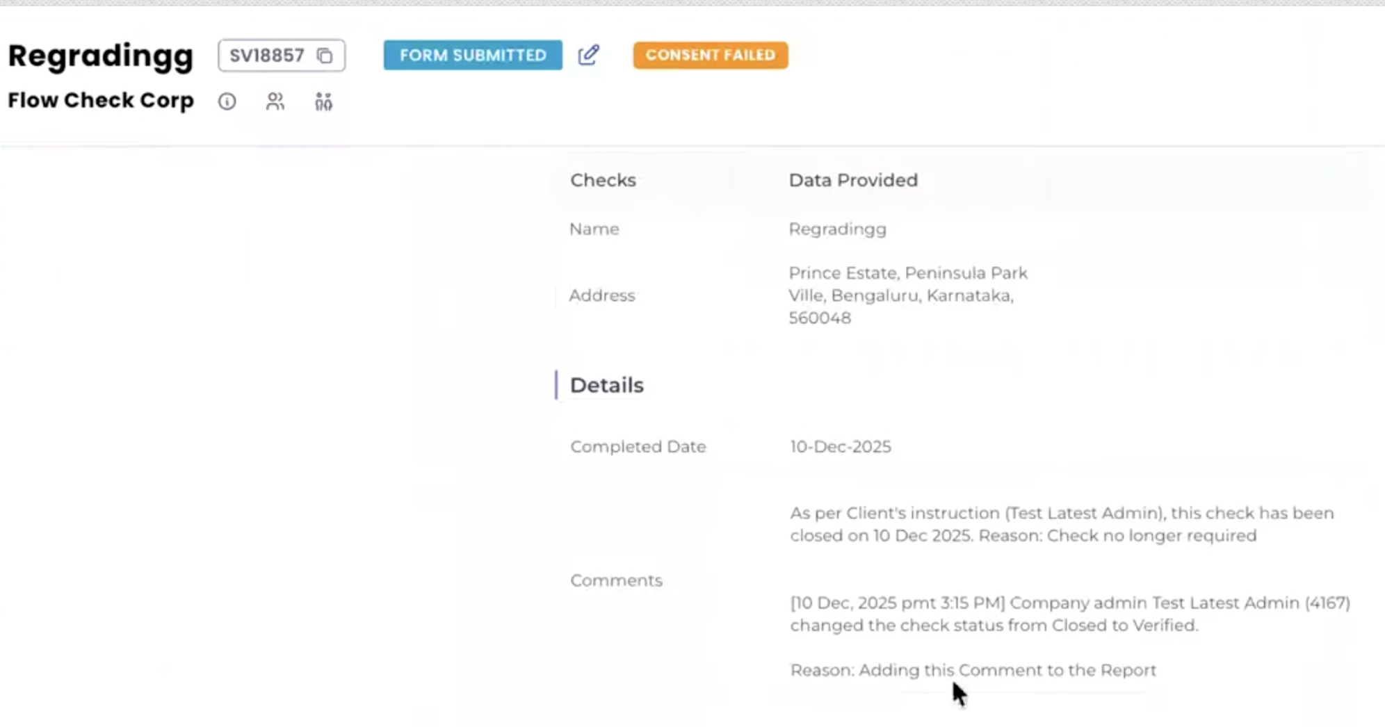This screenshot has width=1385, height=727.
Task: Open the info icon next to Flow Check Corp
Action: tap(227, 101)
